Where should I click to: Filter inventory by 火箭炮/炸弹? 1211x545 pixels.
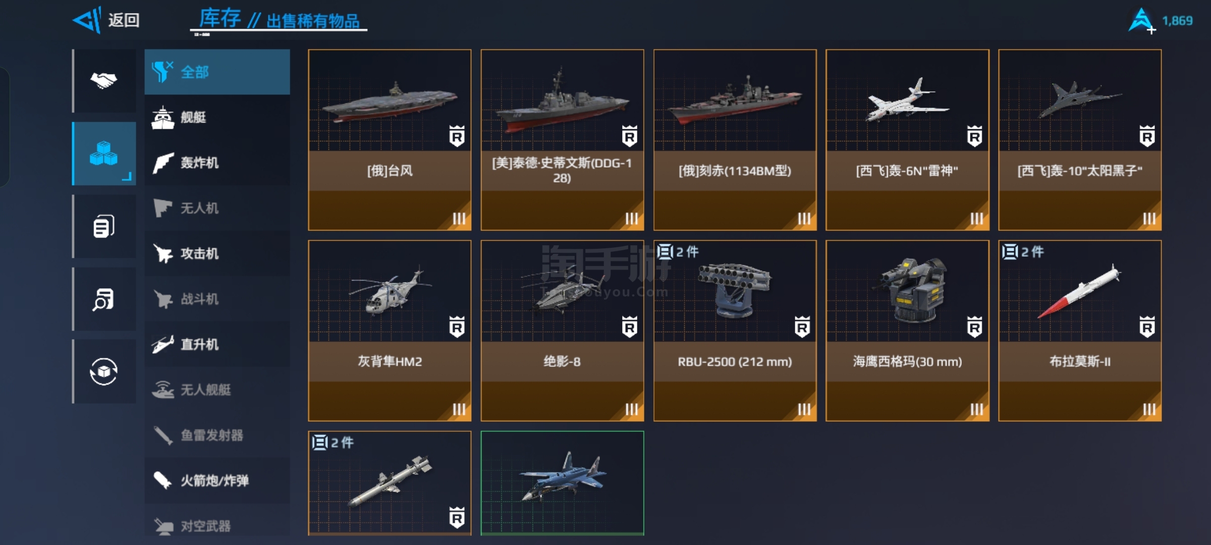[217, 480]
